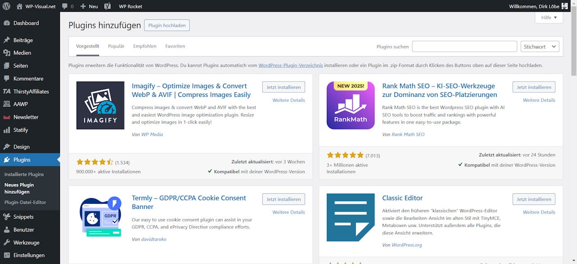Open the Termly GDPR/CCPA title link
Image resolution: width=577 pixels, height=264 pixels.
click(189, 202)
